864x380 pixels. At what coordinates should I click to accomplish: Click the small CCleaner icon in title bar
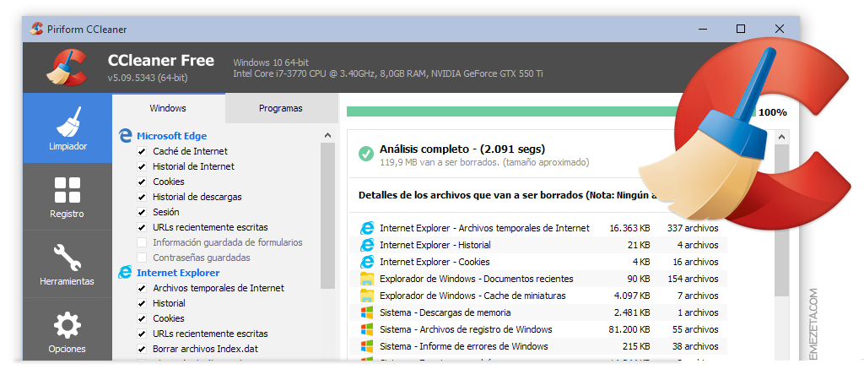coord(37,29)
